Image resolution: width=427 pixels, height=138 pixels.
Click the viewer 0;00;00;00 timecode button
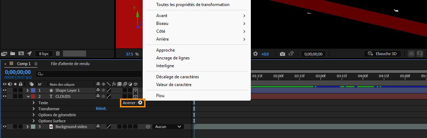pos(313,54)
